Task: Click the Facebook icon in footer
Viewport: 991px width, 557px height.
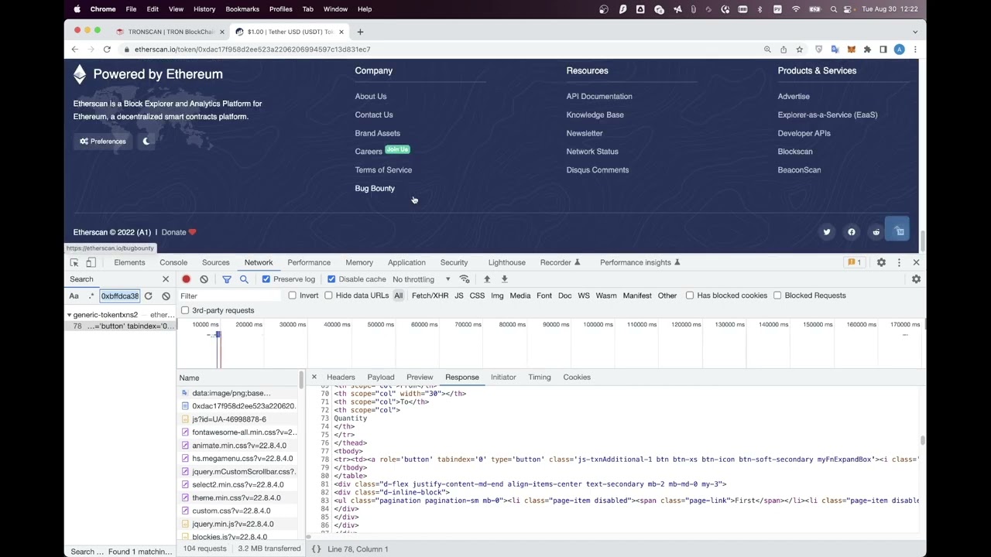Action: [x=852, y=232]
